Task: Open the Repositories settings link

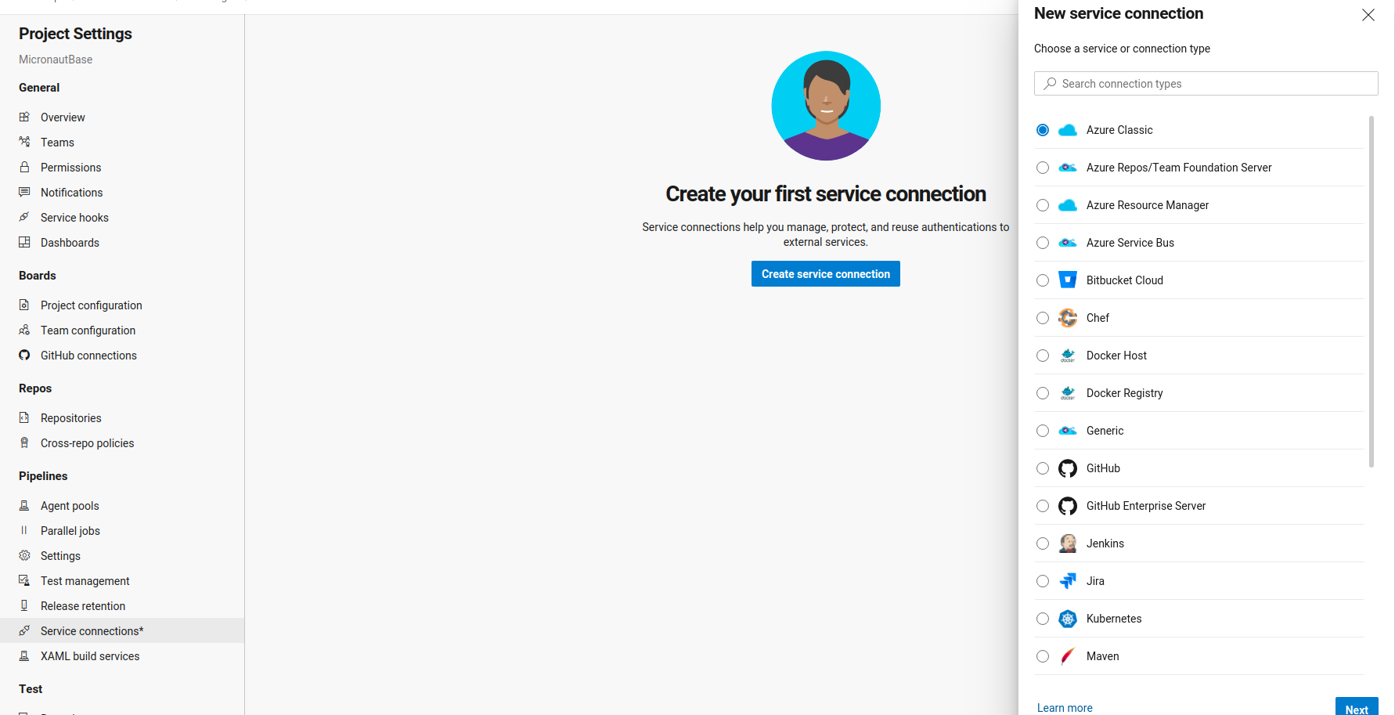Action: [x=122, y=417]
